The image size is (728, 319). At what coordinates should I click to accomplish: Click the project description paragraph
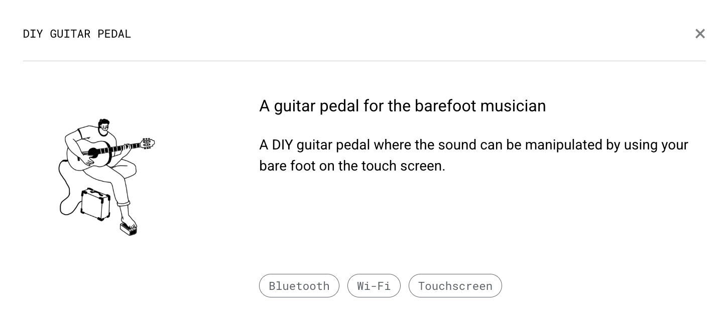[473, 155]
